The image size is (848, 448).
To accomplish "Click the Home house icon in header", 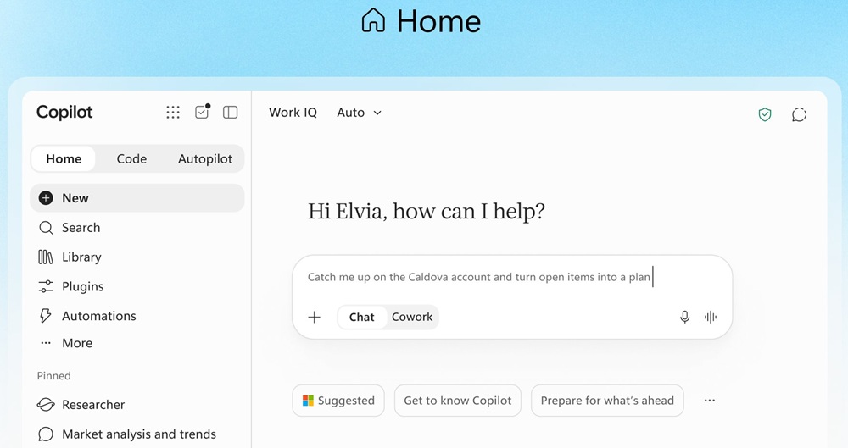I will click(x=373, y=21).
